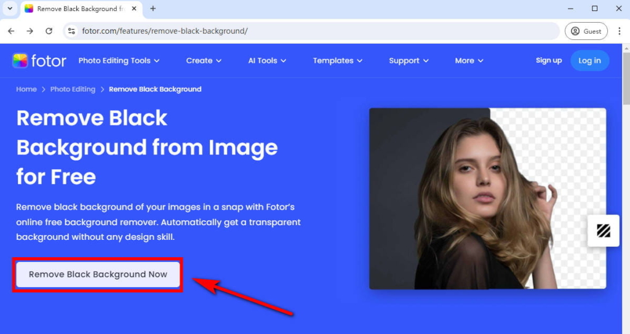Open a new browser tab
This screenshot has width=630, height=334.
[x=153, y=9]
